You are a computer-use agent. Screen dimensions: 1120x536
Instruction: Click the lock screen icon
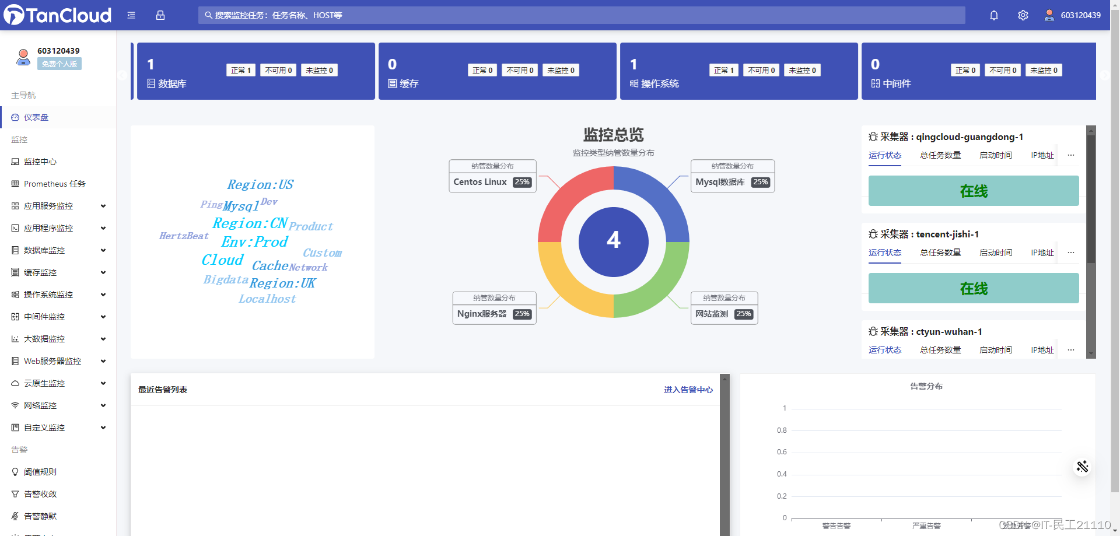160,15
